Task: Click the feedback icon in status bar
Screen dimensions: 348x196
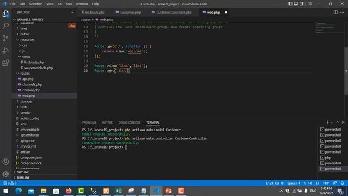Action: click(x=335, y=183)
